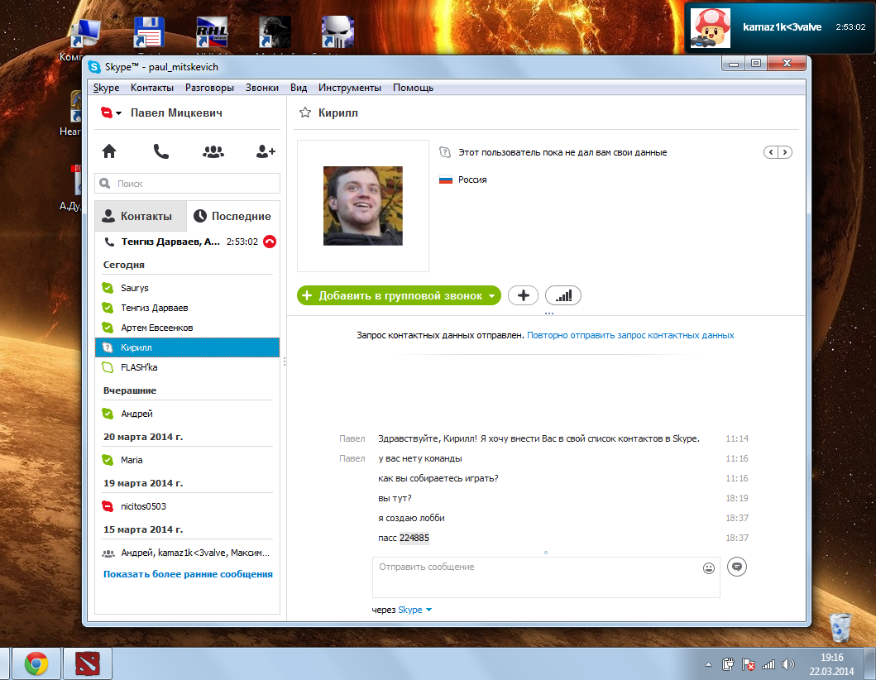
Task: Click Показать более ранние сообщения link
Action: tap(188, 574)
